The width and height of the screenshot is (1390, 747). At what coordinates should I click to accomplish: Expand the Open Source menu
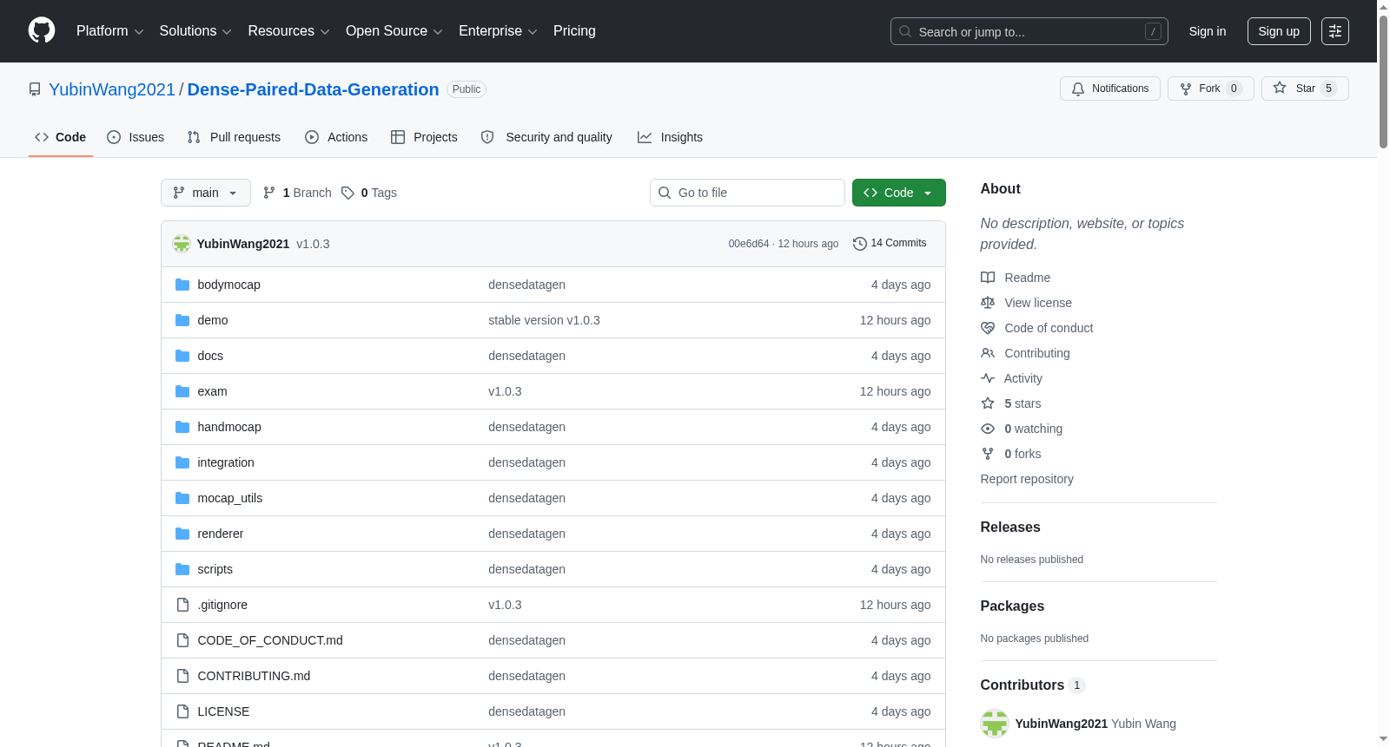[x=394, y=31]
